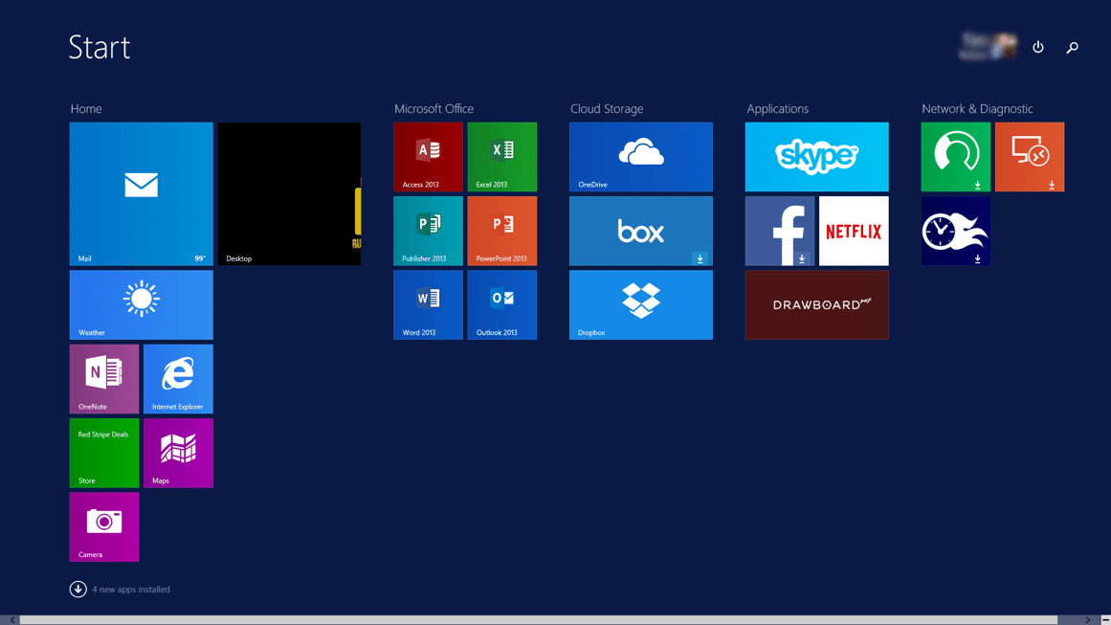Viewport: 1111px width, 625px height.
Task: Launch PowerPoint 2013 tile
Action: (x=501, y=231)
